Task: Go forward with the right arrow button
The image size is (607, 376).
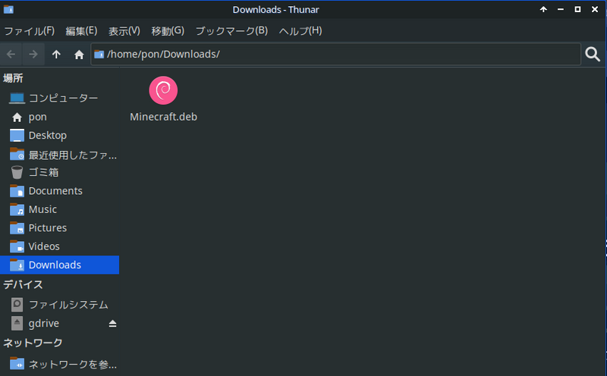Action: pos(33,54)
